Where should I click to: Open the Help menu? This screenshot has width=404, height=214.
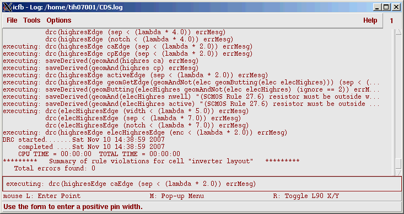point(370,20)
